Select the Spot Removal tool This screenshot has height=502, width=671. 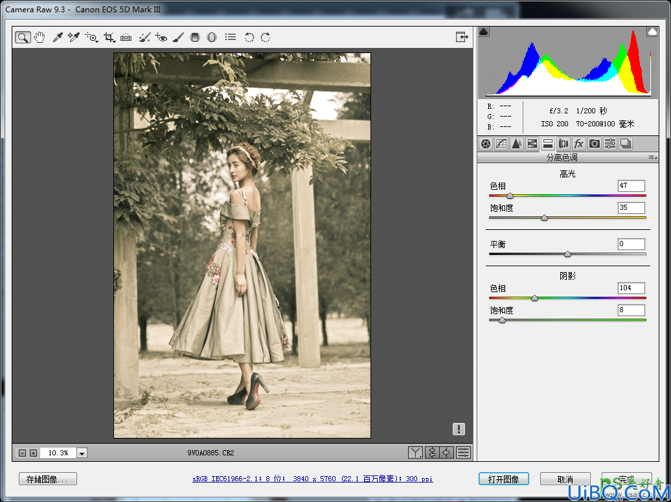pos(144,37)
